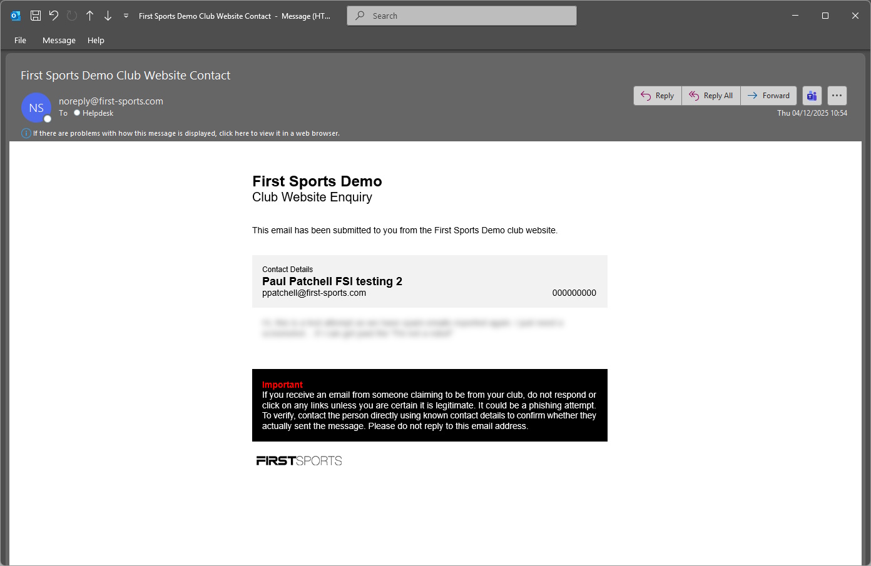Go to the previous item with up arrow
The width and height of the screenshot is (871, 566).
coord(90,16)
